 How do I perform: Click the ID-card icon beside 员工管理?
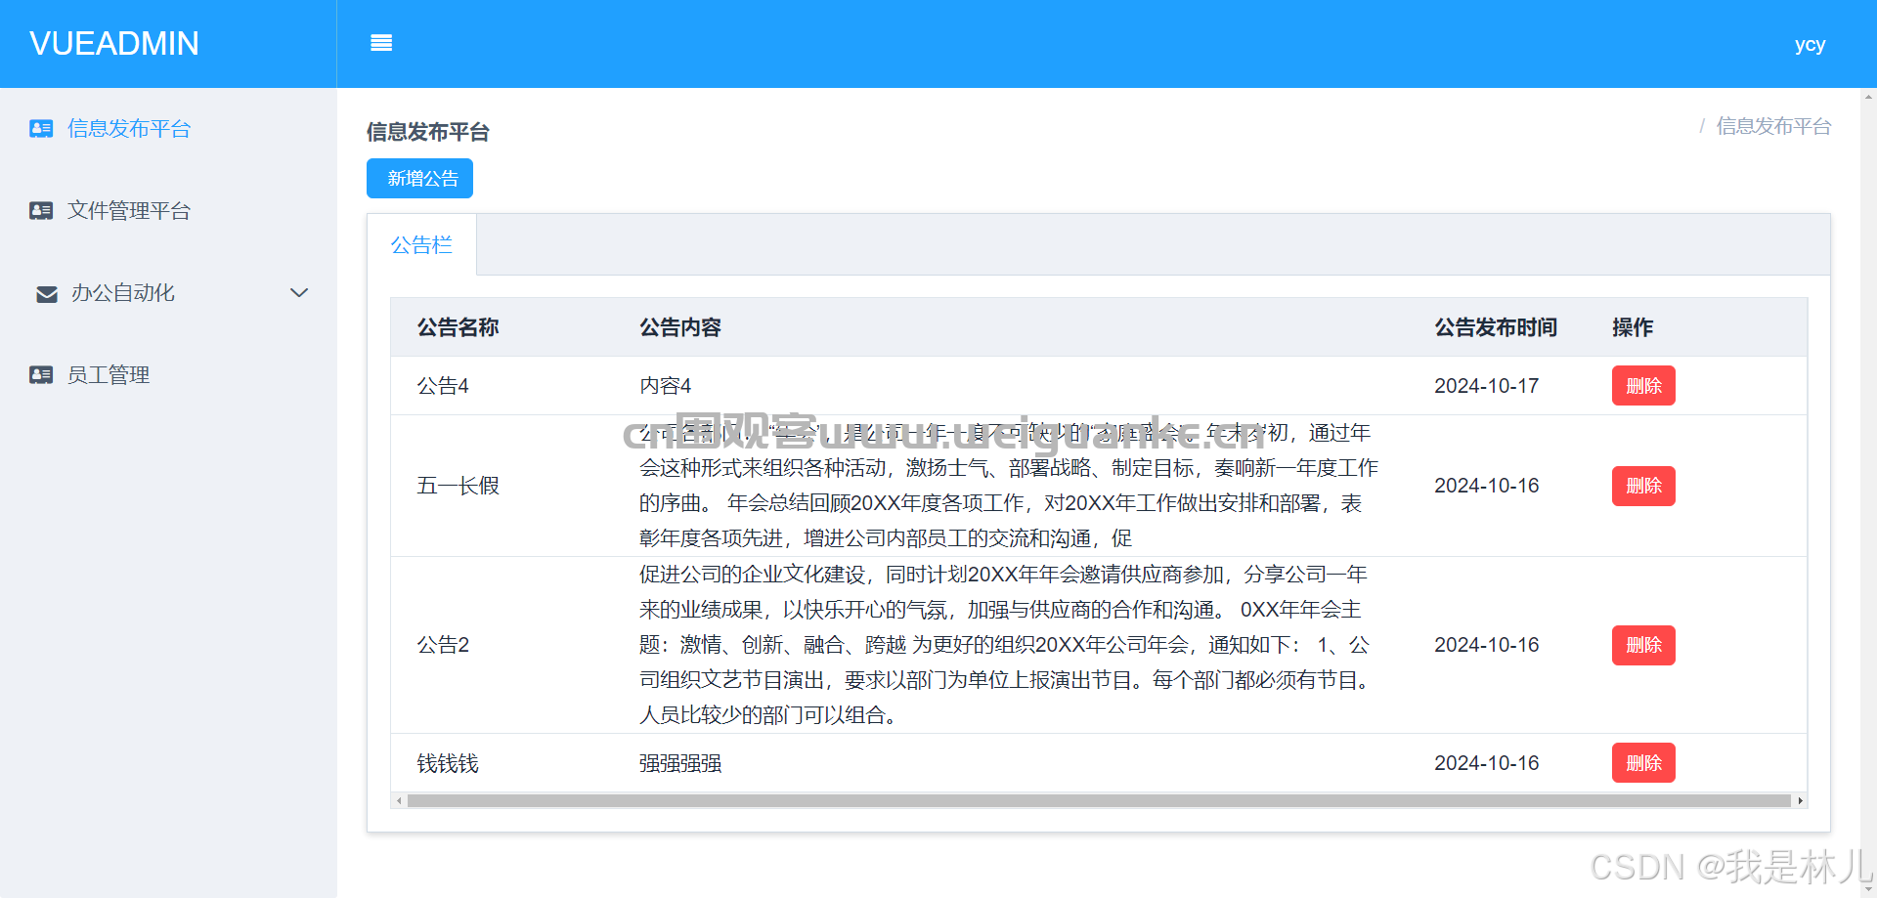41,374
